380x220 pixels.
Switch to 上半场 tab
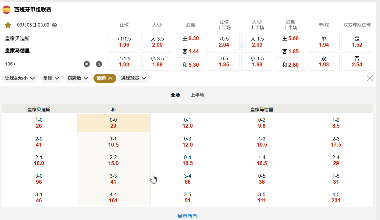tap(197, 95)
